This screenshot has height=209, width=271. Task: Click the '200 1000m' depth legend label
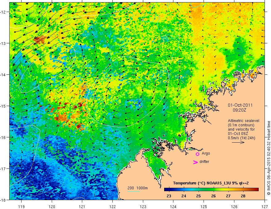tap(138, 188)
